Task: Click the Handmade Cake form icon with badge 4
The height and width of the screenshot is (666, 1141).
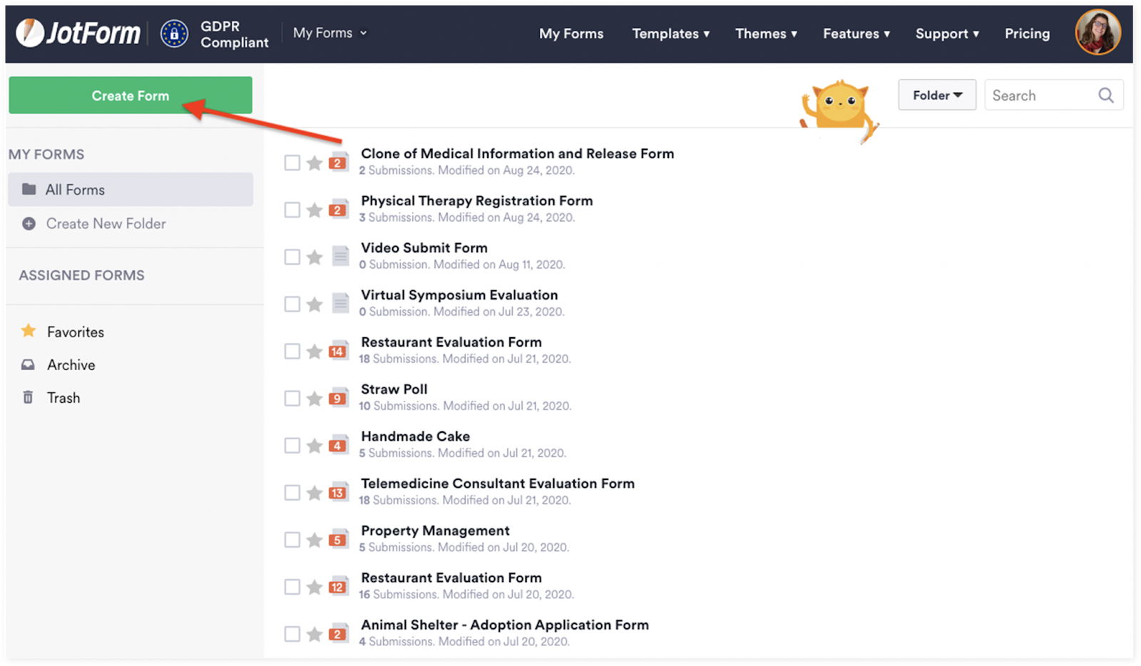Action: coord(339,444)
